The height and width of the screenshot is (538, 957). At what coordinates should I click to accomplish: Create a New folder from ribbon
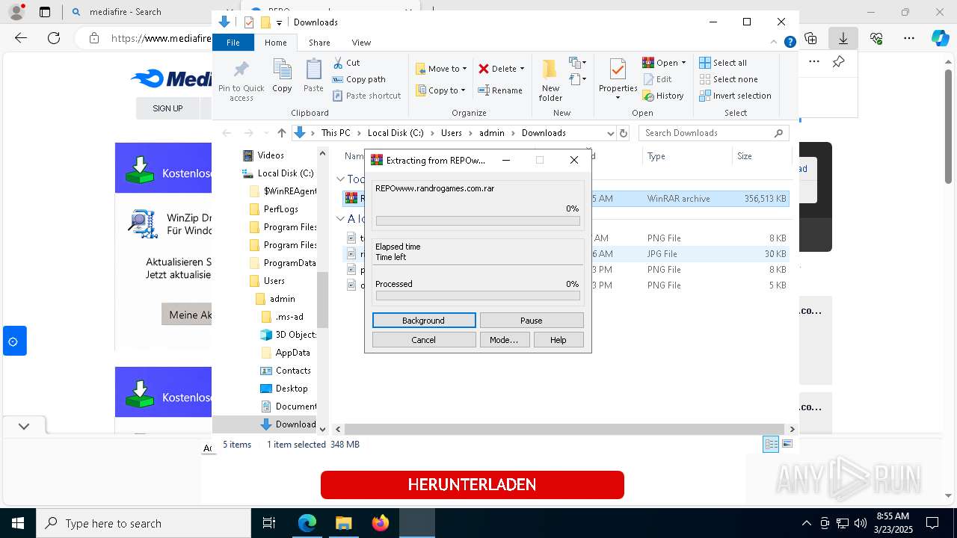coord(550,81)
